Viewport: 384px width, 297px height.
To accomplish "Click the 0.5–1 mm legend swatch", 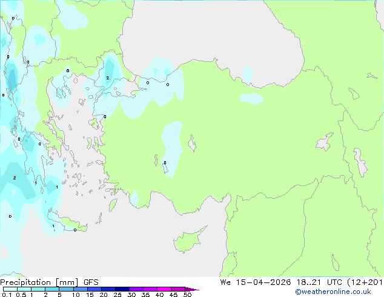I will pyautogui.click(x=24, y=289).
